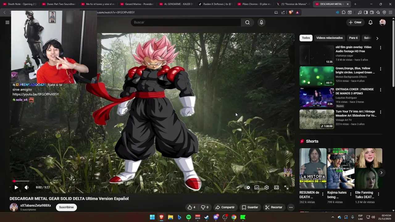395x222 pixels.
Task: Open Brave Rewards triangle icon
Action: click(297, 12)
